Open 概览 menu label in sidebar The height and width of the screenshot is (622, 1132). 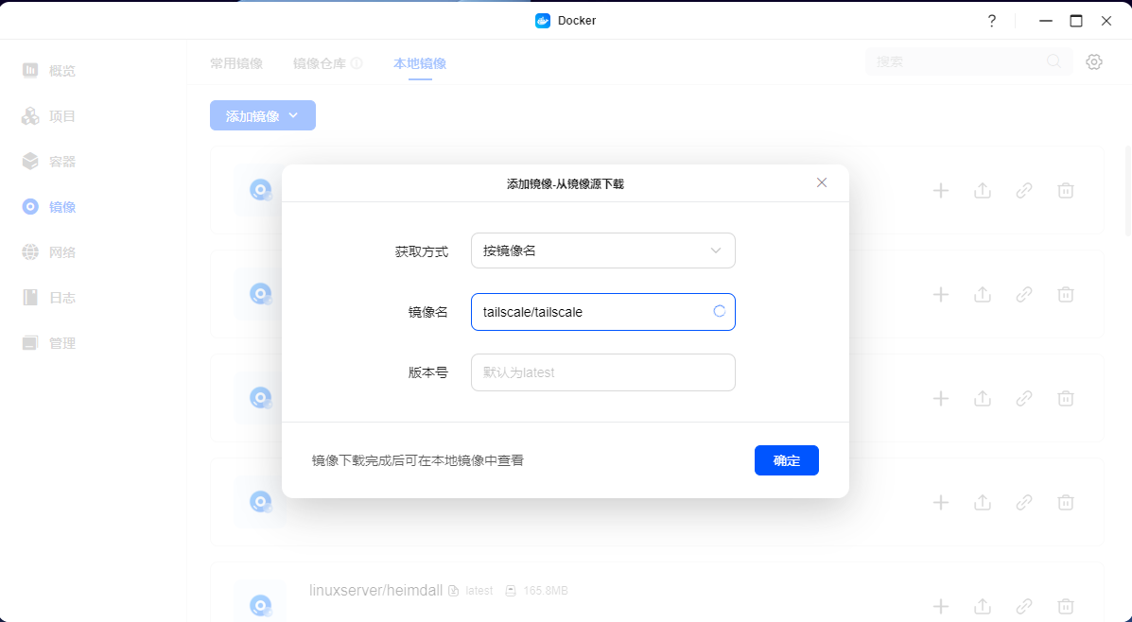coord(62,71)
